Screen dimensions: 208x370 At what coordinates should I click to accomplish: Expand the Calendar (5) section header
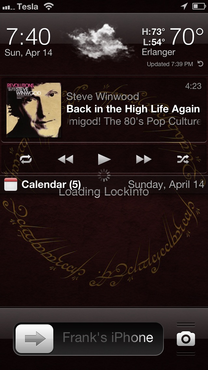click(104, 185)
